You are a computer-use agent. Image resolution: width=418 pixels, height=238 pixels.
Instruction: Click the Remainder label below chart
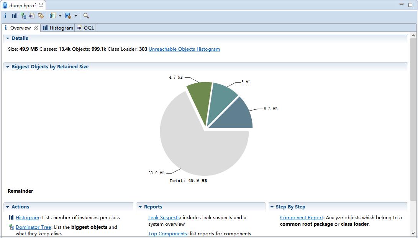click(20, 191)
